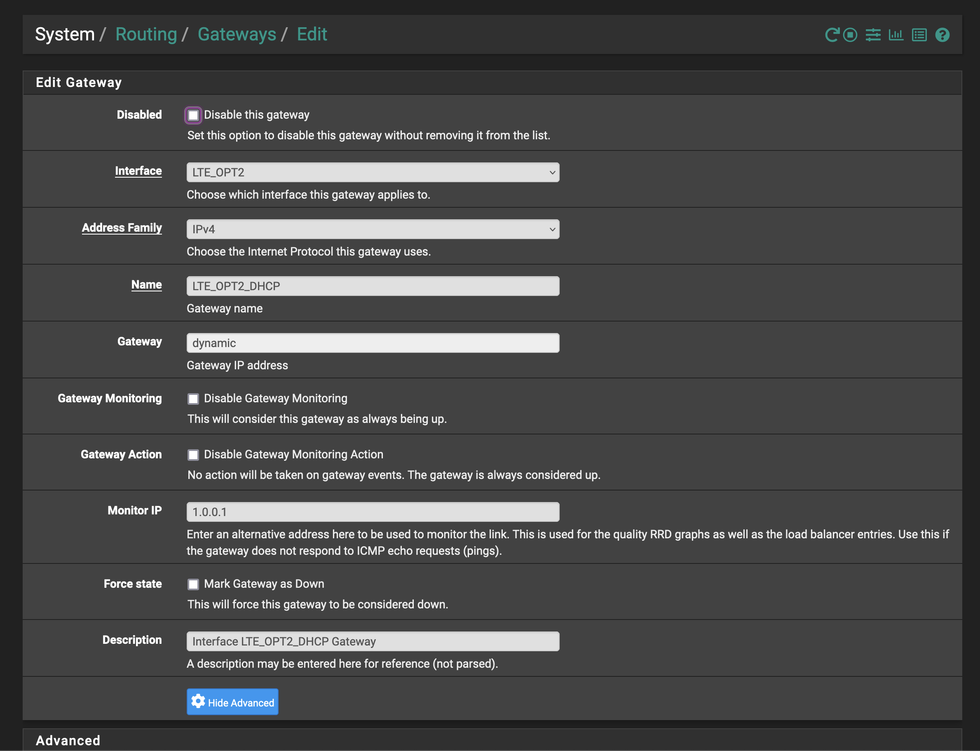
Task: Open the Address Family dropdown showing IPv4
Action: click(373, 229)
